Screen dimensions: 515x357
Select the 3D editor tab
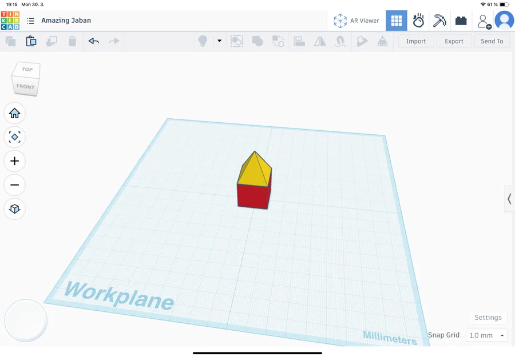click(x=397, y=21)
